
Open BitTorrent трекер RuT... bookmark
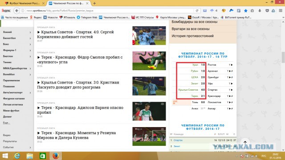click(x=236, y=17)
